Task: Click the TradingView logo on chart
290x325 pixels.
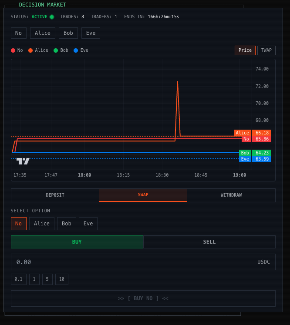Action: [x=23, y=161]
